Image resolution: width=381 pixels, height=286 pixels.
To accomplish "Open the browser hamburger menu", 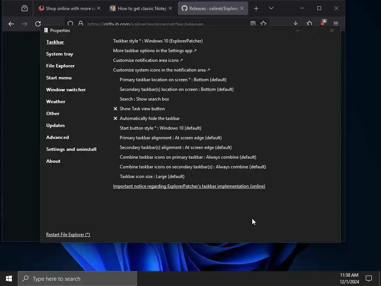I will 336,23.
